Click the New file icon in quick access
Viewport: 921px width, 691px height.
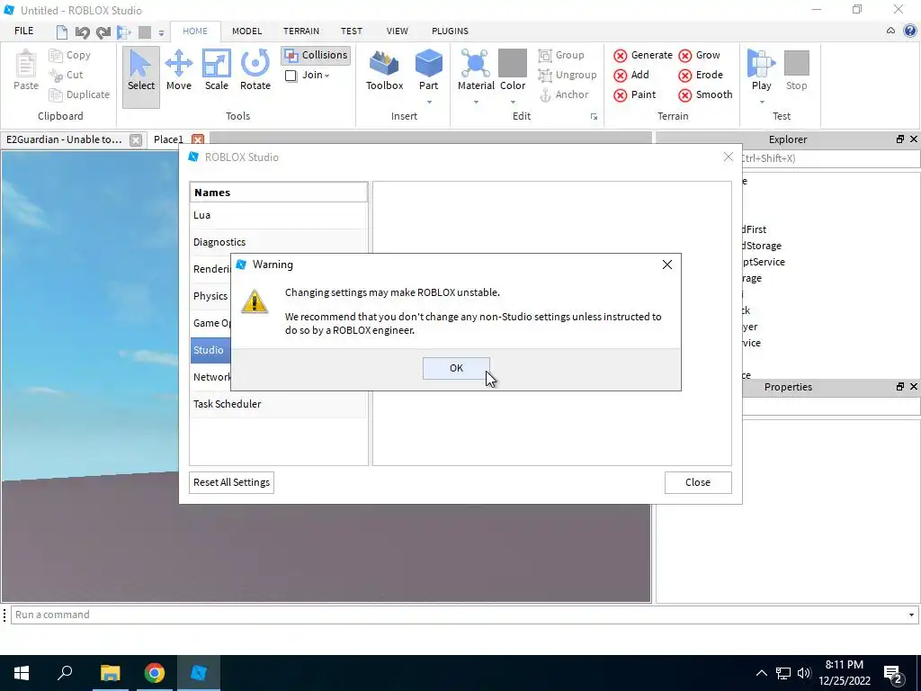pos(62,32)
